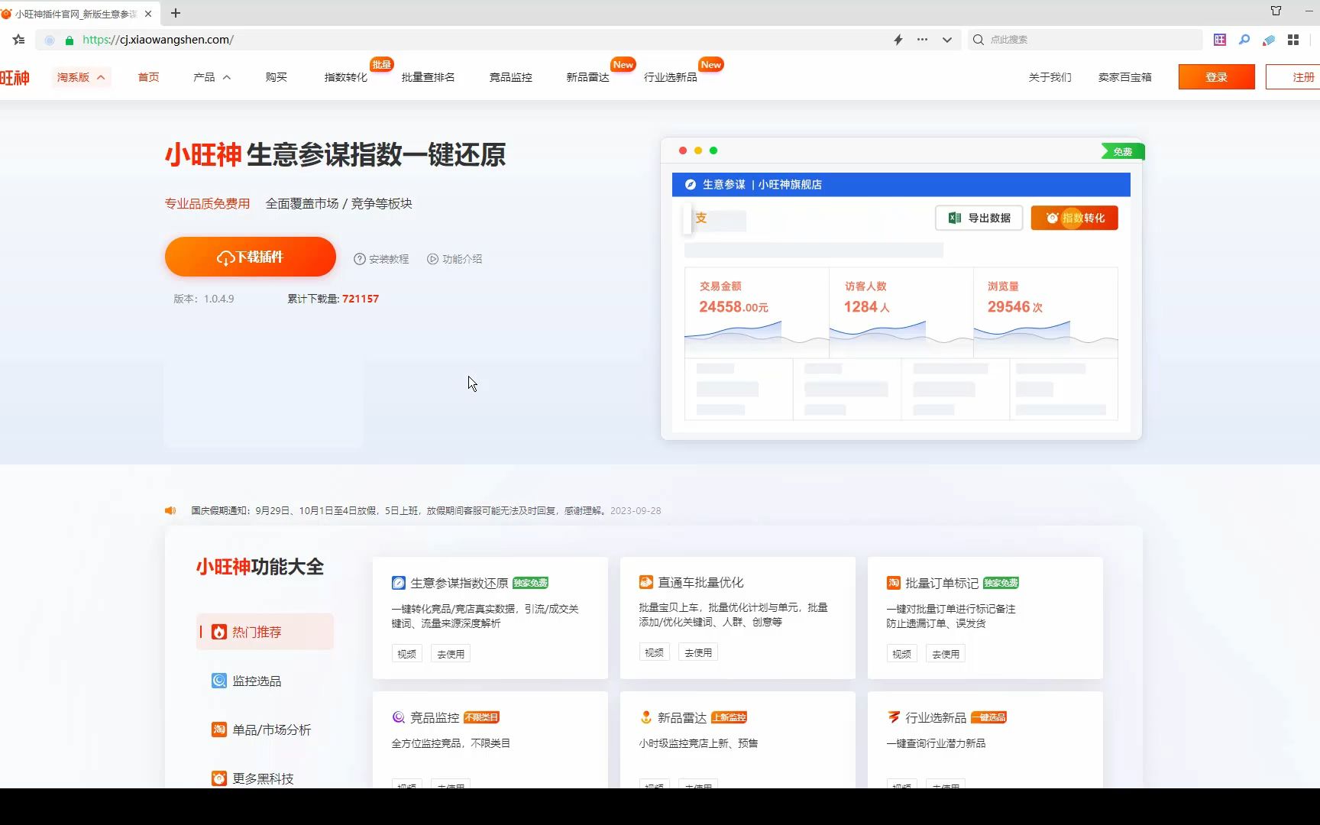Open 购买 in the navigation bar
Screen dimensions: 1320x825
277,77
